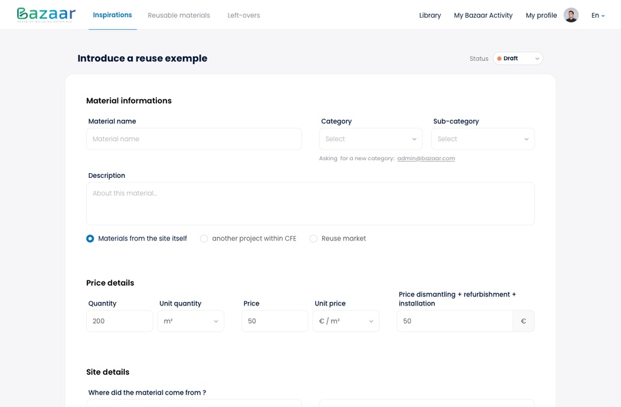Click the chevron in the Category select
The height and width of the screenshot is (407, 621).
pos(414,139)
